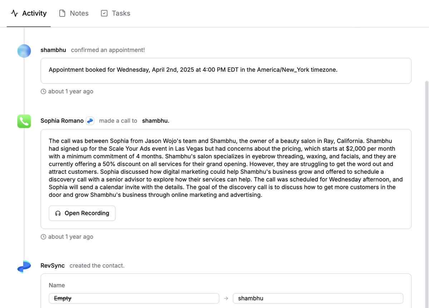
Task: Click the blue shambhu avatar circle
Action: click(24, 51)
